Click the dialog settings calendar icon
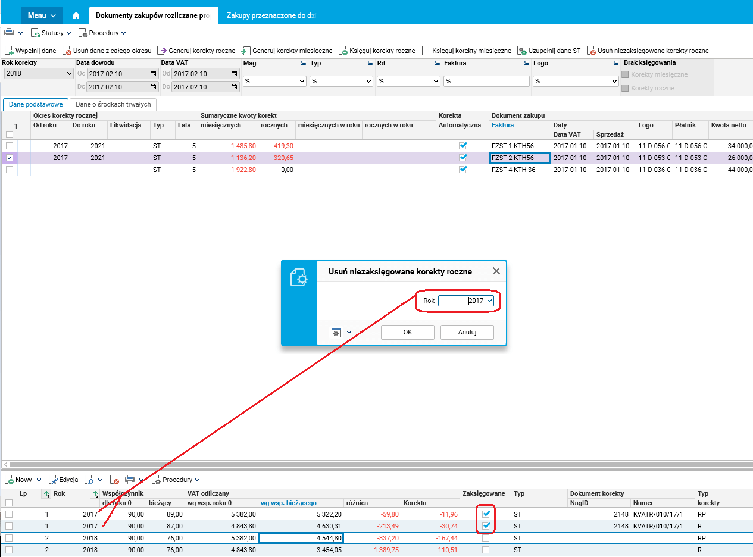The height and width of the screenshot is (557, 753). (x=336, y=332)
